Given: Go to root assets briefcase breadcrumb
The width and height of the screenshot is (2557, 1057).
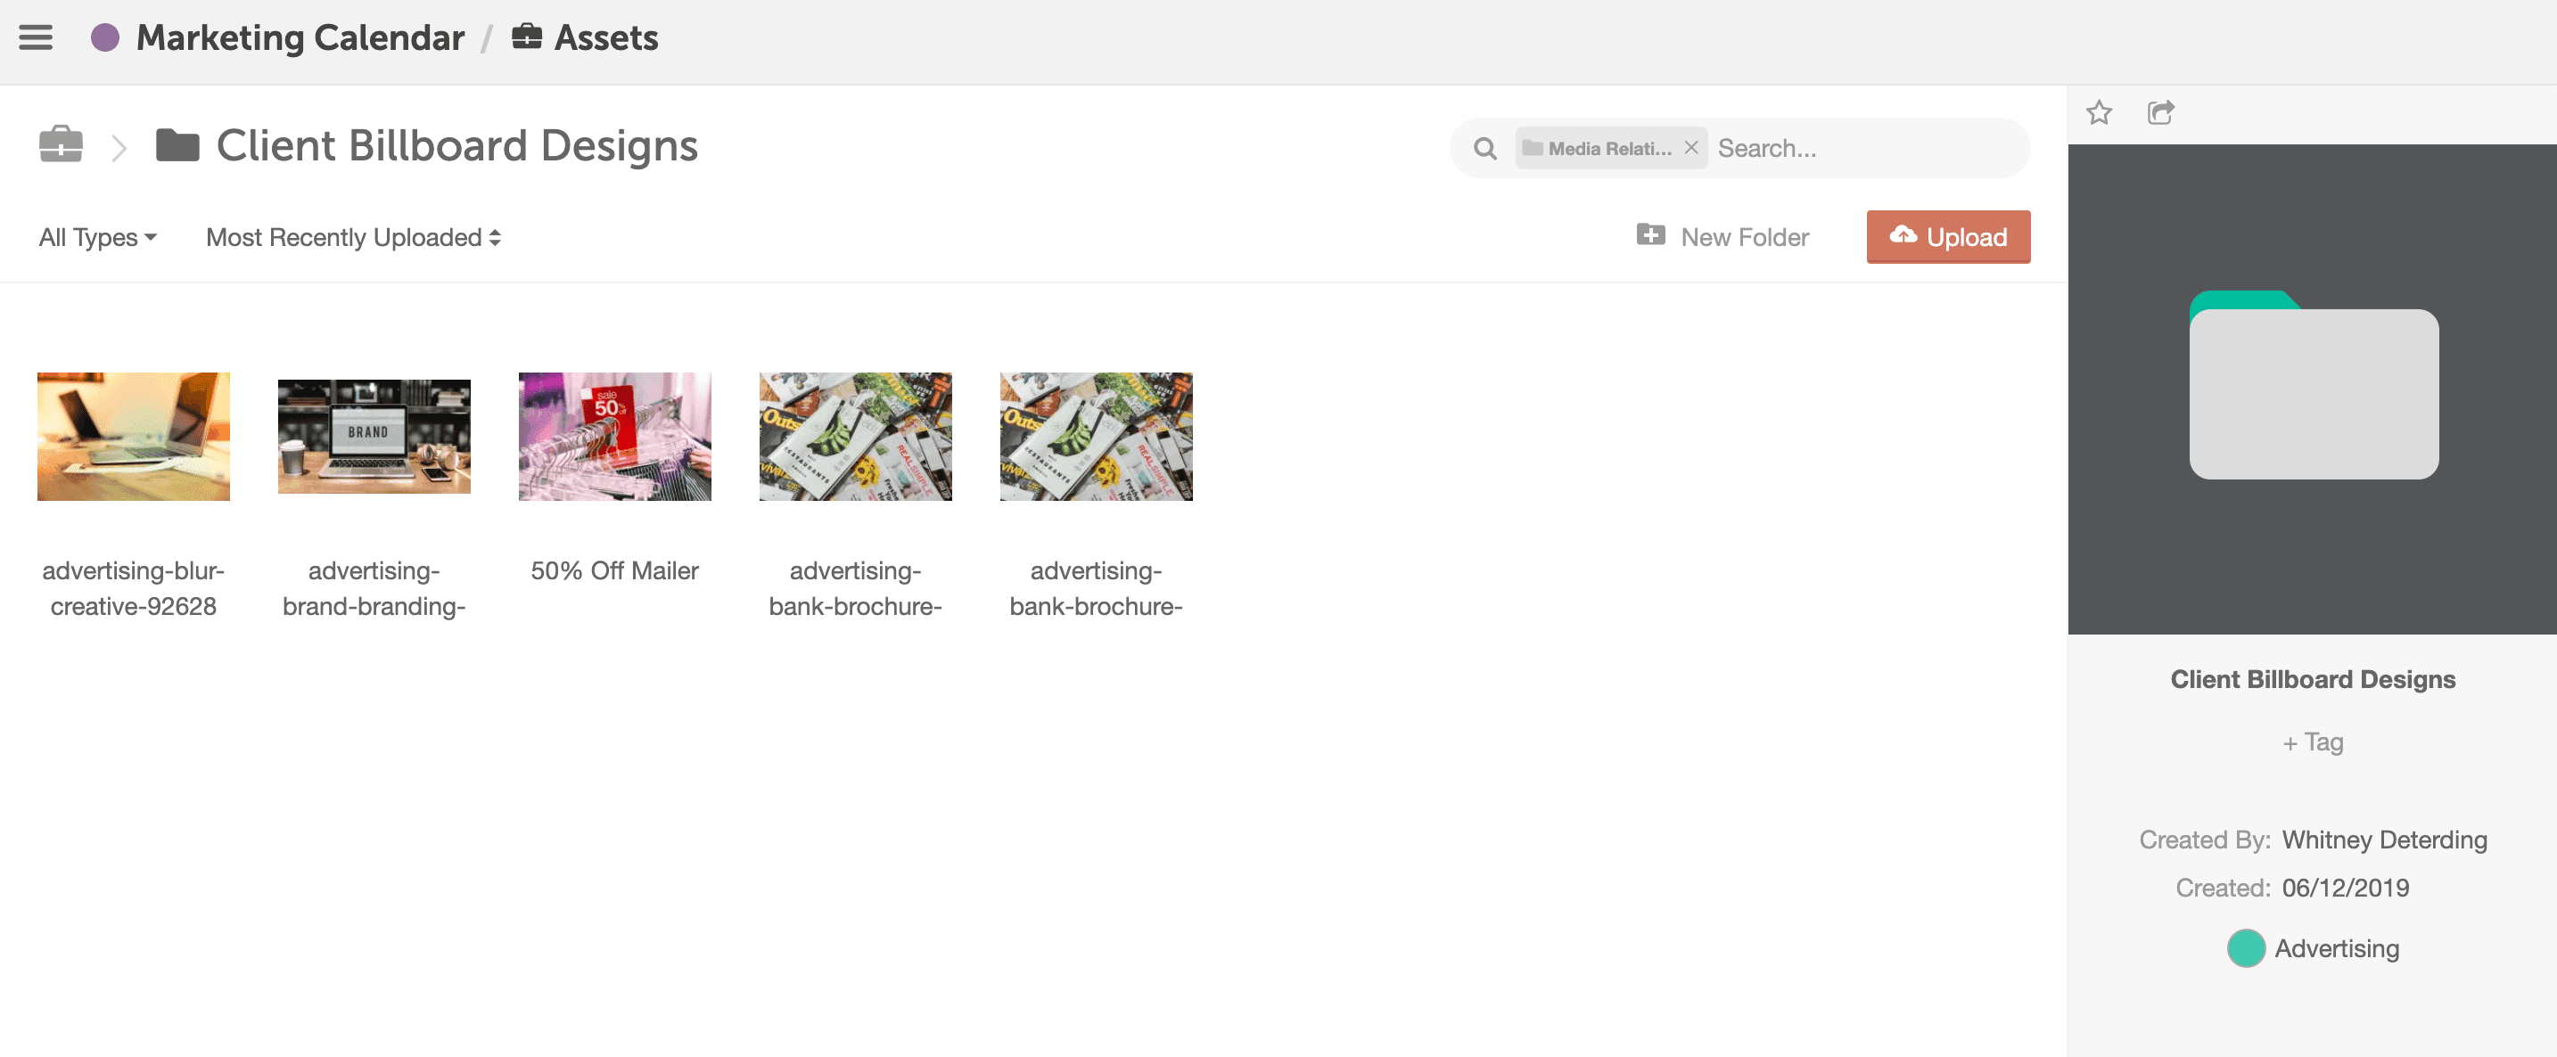Looking at the screenshot, I should click(61, 145).
